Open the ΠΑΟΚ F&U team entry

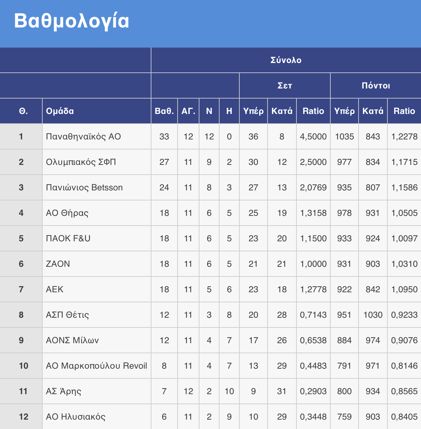click(68, 239)
